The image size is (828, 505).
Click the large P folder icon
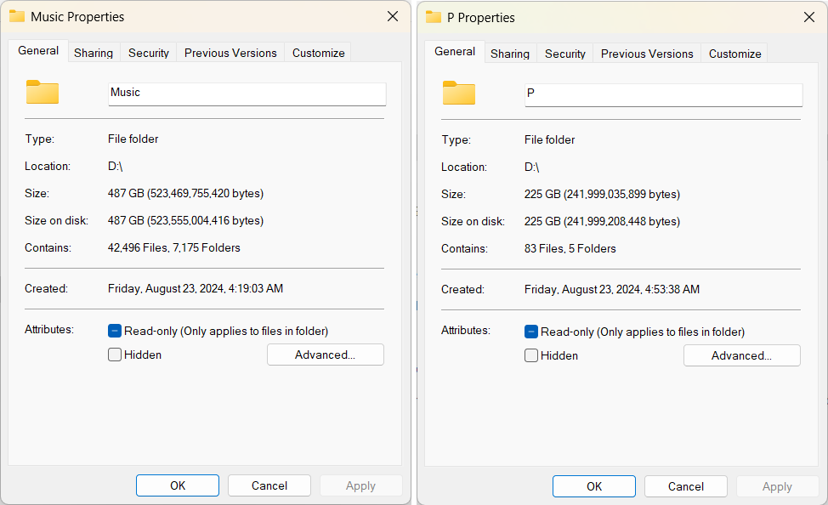459,93
